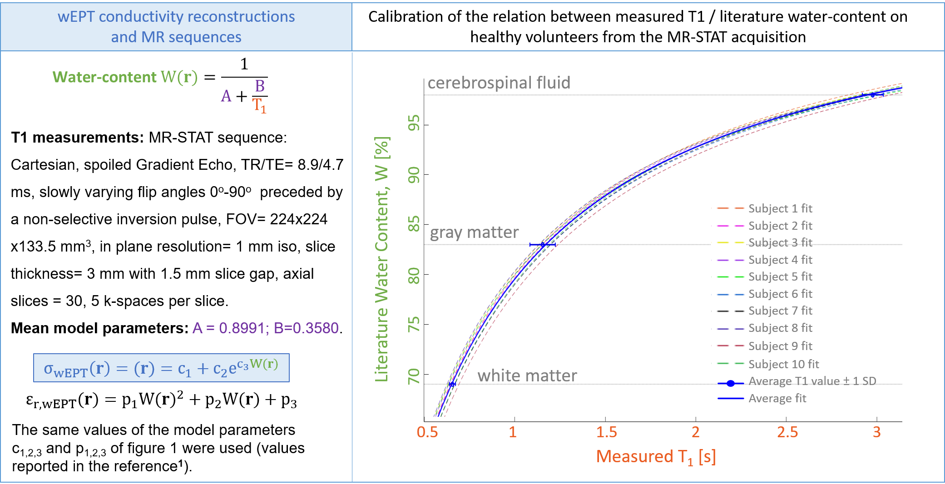Click the gray matter text label

pos(474,232)
